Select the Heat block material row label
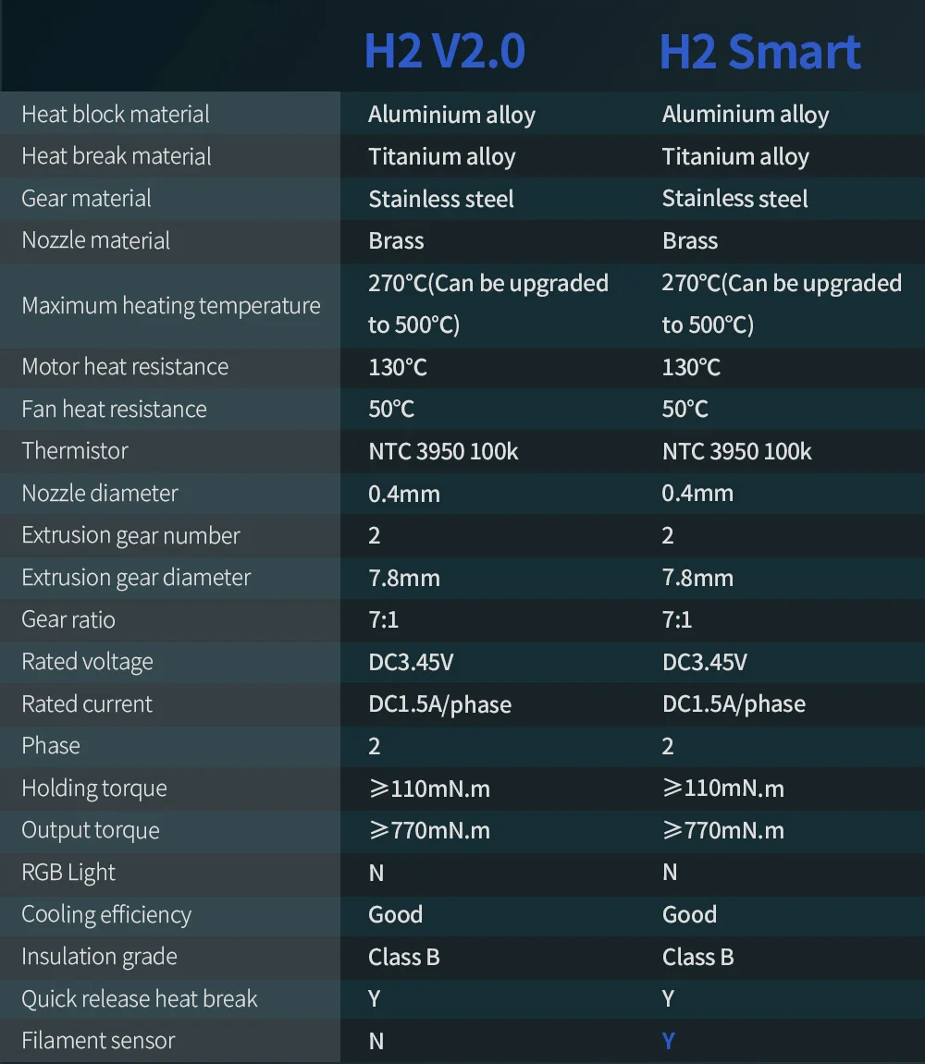The width and height of the screenshot is (925, 1064). 116,114
